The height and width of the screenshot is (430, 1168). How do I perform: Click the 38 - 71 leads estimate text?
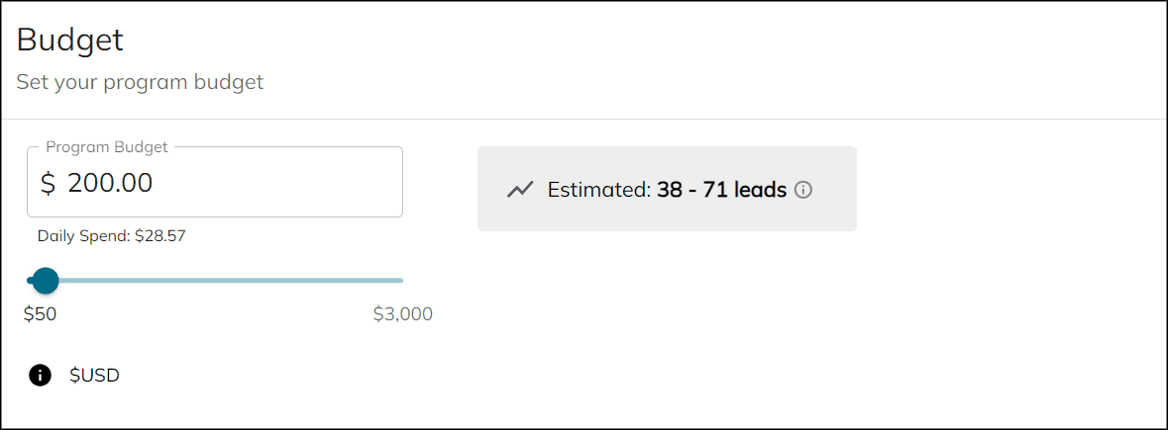click(721, 190)
